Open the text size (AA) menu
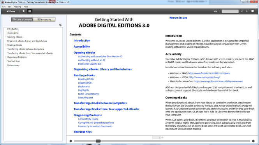Screen dimensions: 259x145 pyautogui.click(x=216, y=11)
